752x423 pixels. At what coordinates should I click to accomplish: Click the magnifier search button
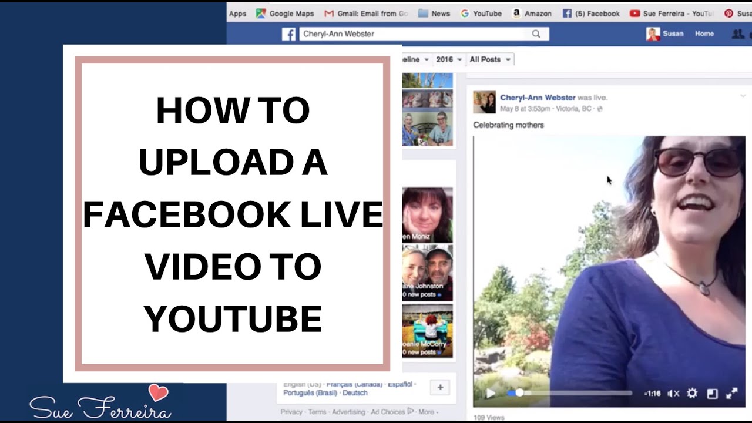click(536, 34)
